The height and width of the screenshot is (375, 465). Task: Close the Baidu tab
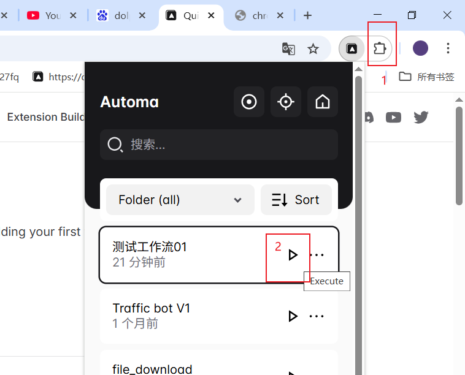pyautogui.click(x=142, y=15)
